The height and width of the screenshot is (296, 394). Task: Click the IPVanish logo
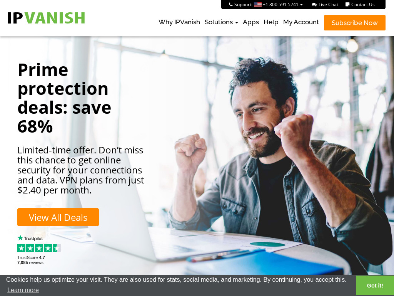coord(46,18)
